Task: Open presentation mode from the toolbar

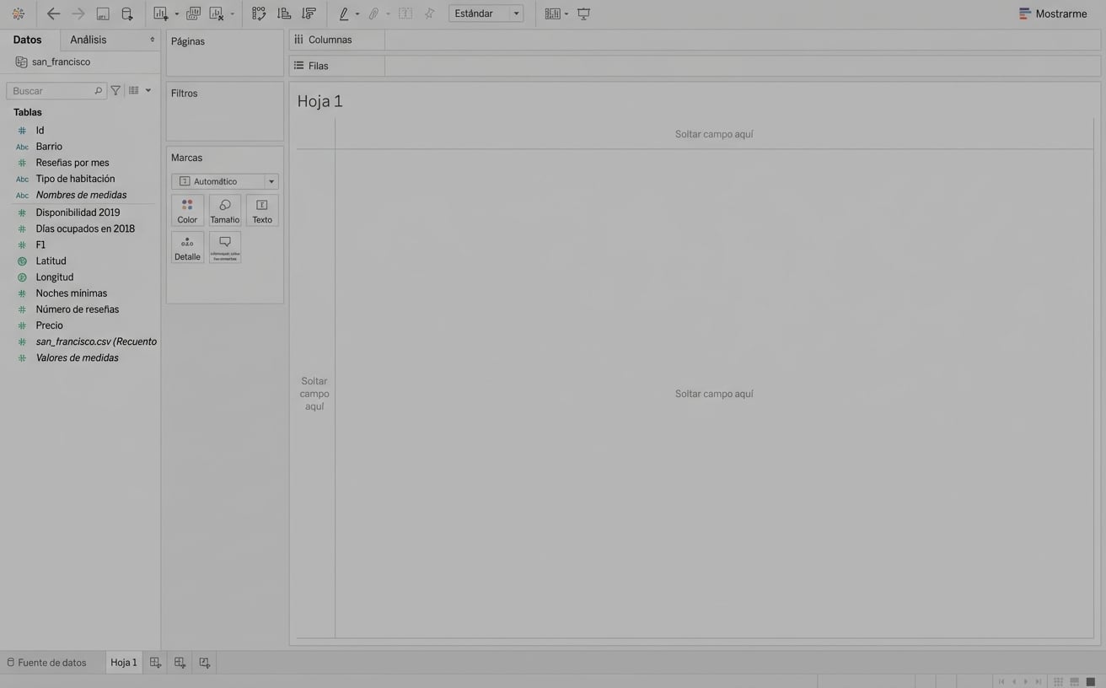Action: tap(583, 13)
